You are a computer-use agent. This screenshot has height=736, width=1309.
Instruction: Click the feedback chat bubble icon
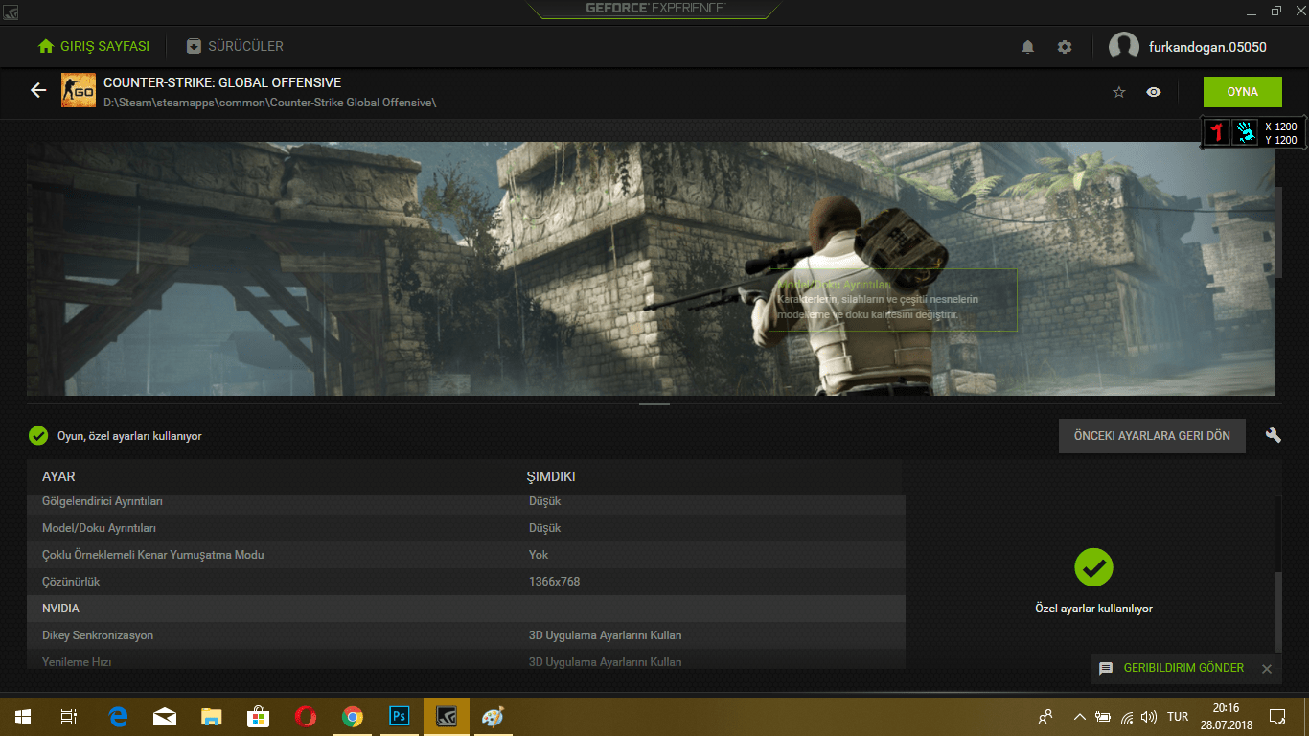click(1106, 669)
